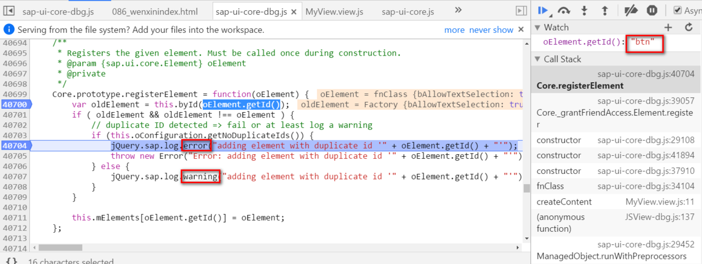Open source link sap-ui-core-dbg.js:39057

[x=646, y=100]
